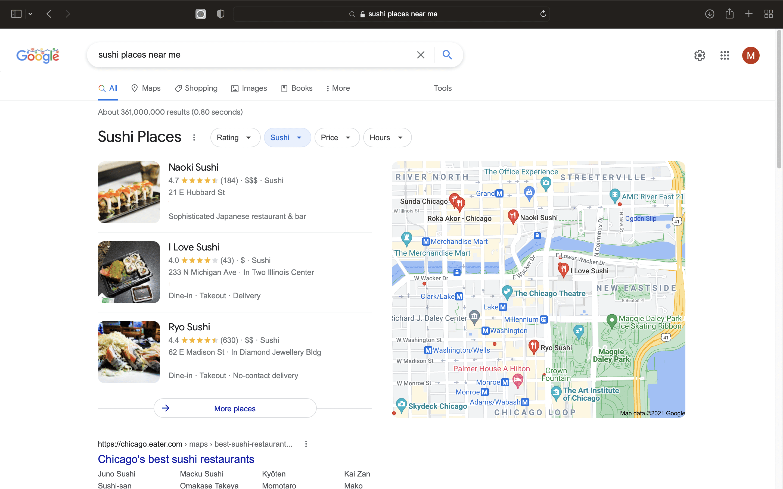Open the Price filter dropdown

[337, 137]
